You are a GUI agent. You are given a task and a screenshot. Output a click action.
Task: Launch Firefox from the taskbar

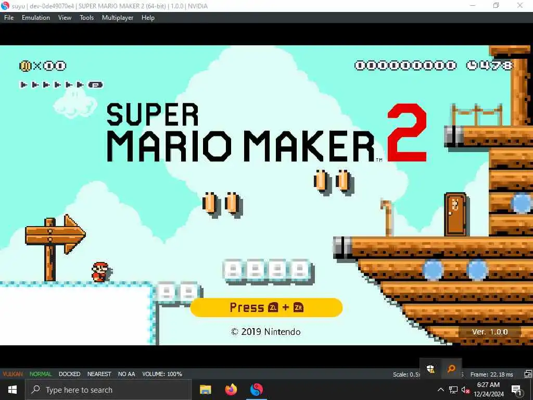(231, 390)
